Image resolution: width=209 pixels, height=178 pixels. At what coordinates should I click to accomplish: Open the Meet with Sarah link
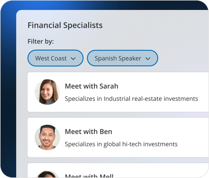pos(91,86)
